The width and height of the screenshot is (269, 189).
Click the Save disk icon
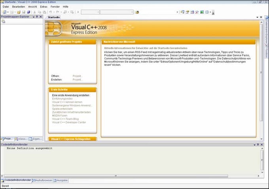24,12
